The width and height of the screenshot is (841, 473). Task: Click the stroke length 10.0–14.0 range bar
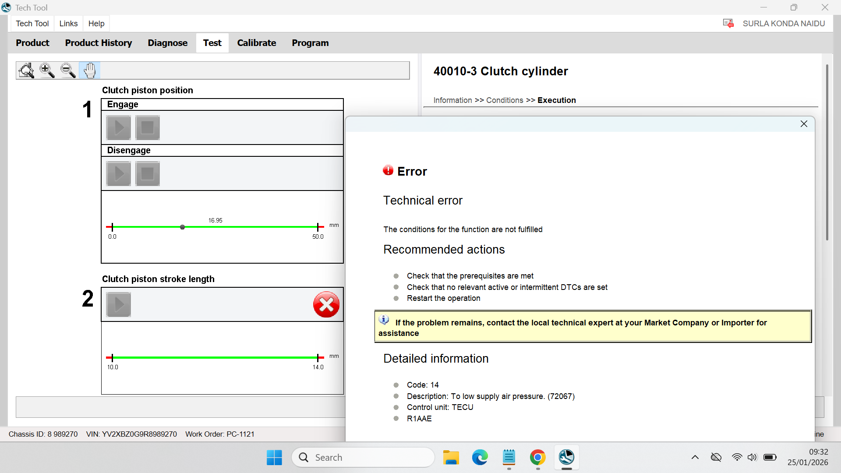pyautogui.click(x=215, y=357)
